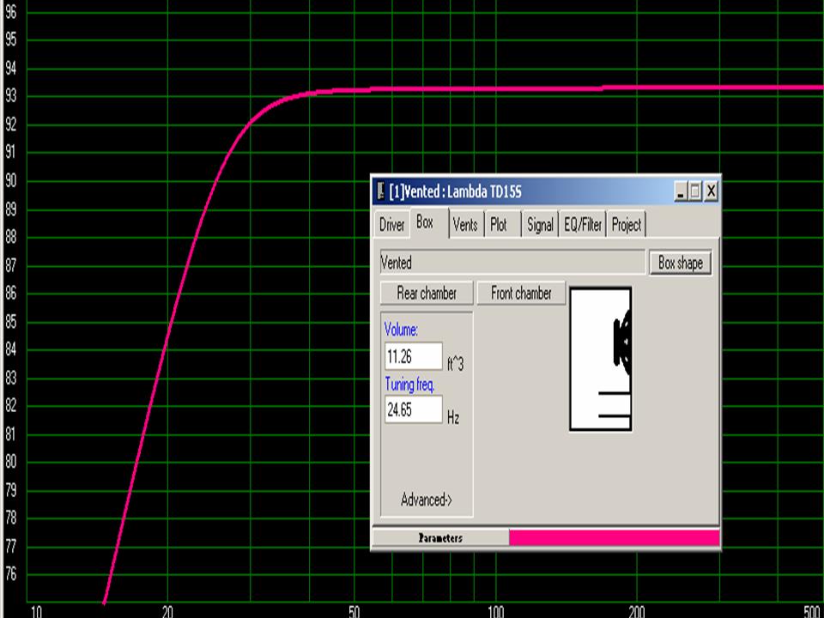Click the ft^3 unit label

(x=455, y=364)
